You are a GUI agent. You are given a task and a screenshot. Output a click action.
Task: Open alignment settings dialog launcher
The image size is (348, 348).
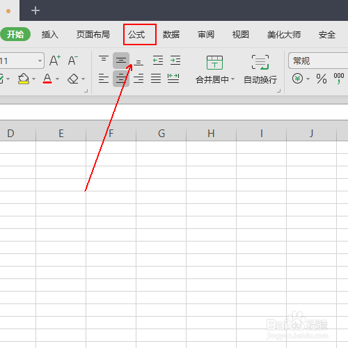(279, 91)
